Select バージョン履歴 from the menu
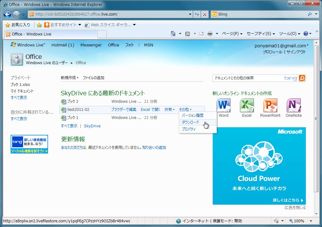The width and height of the screenshot is (322, 227). click(x=193, y=116)
